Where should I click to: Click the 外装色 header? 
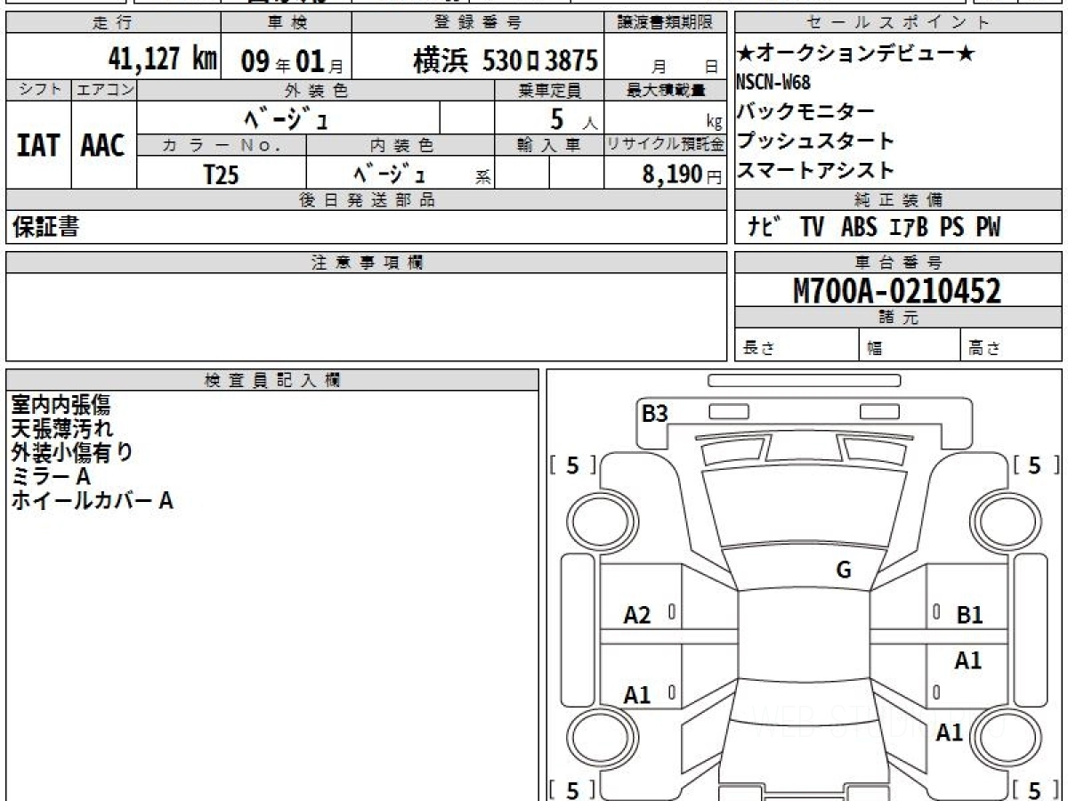coord(315,90)
